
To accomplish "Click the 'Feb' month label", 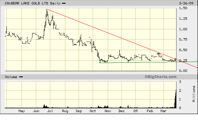I will 150,111.
